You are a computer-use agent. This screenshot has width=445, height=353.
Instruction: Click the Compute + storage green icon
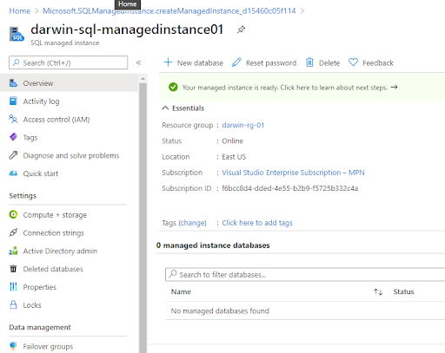click(x=13, y=214)
